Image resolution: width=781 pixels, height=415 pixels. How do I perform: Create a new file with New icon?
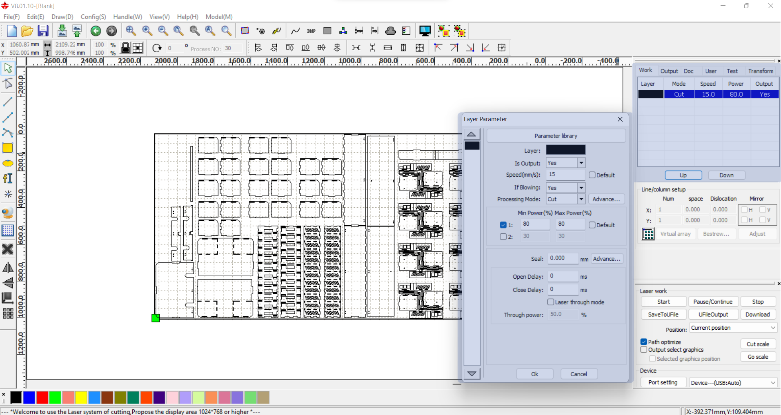(x=11, y=31)
